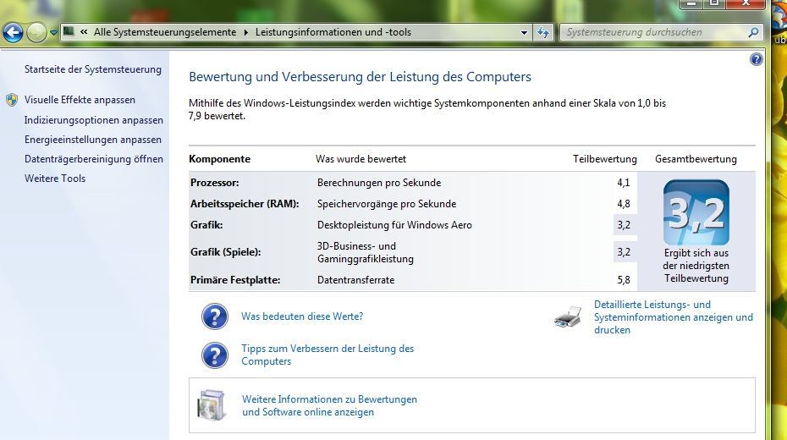
Task: Click the refresh button in address bar
Action: point(543,33)
